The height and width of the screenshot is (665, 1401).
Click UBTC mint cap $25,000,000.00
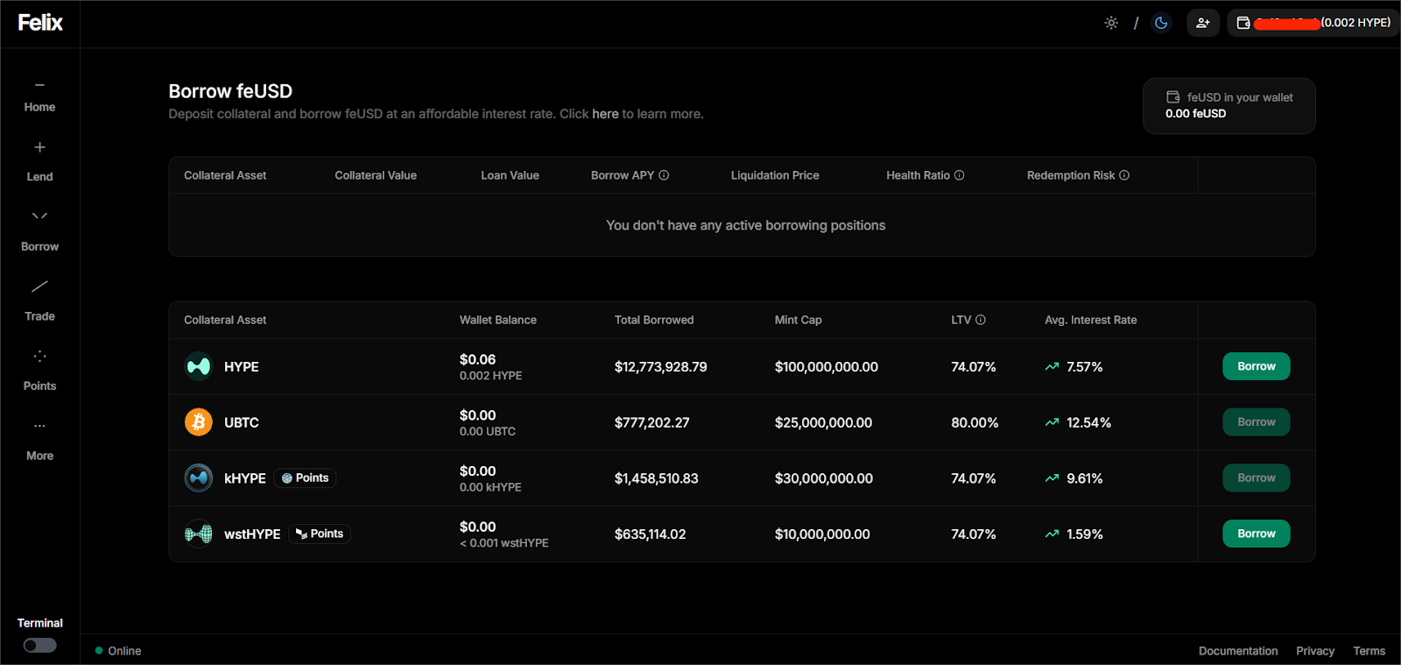coord(823,422)
